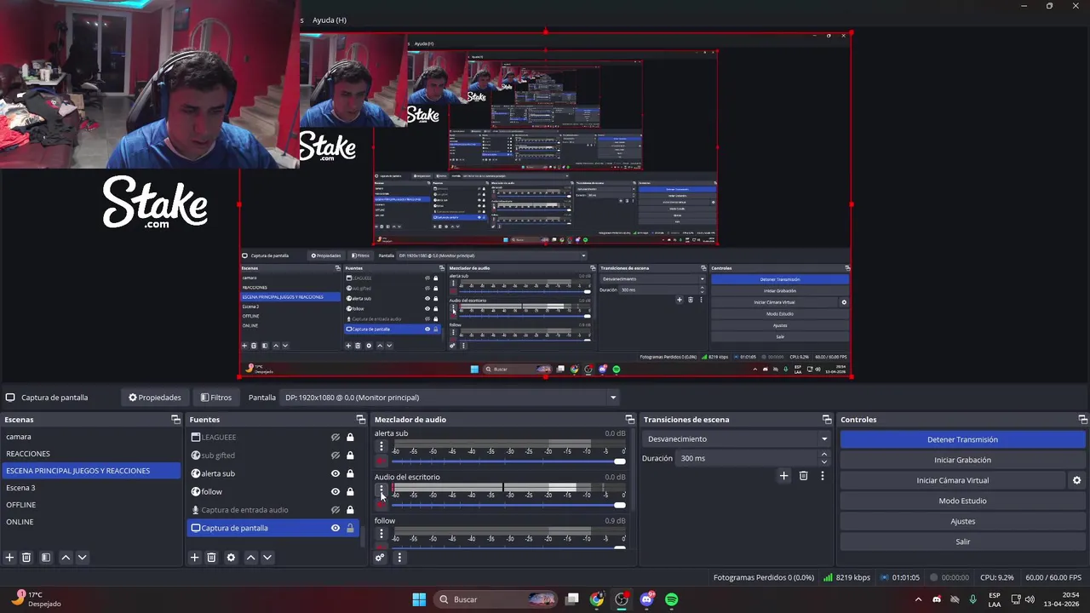
Task: Click the Salir button
Action: [962, 541]
